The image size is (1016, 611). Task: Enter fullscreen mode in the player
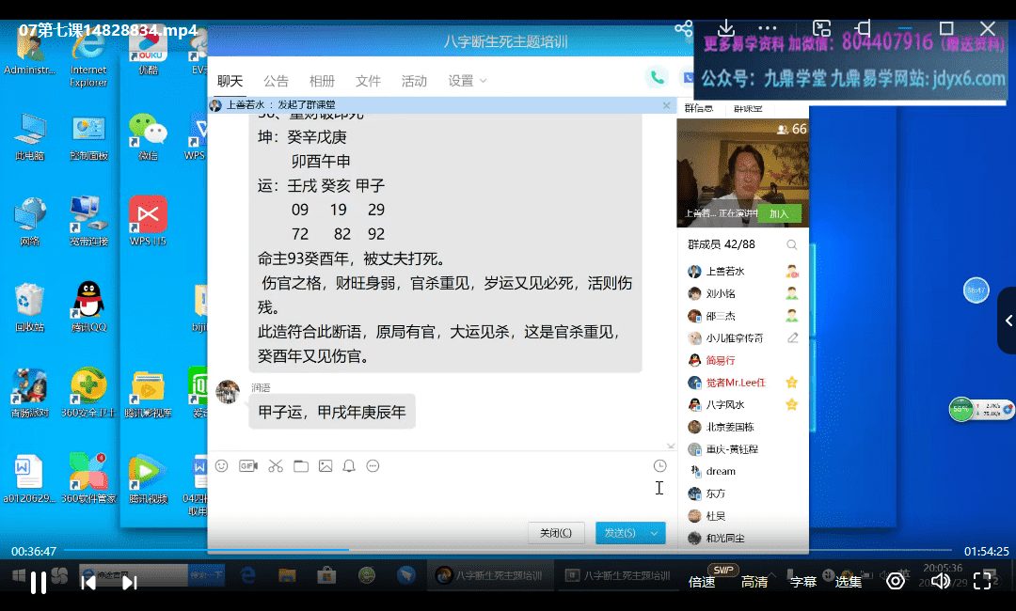click(982, 581)
